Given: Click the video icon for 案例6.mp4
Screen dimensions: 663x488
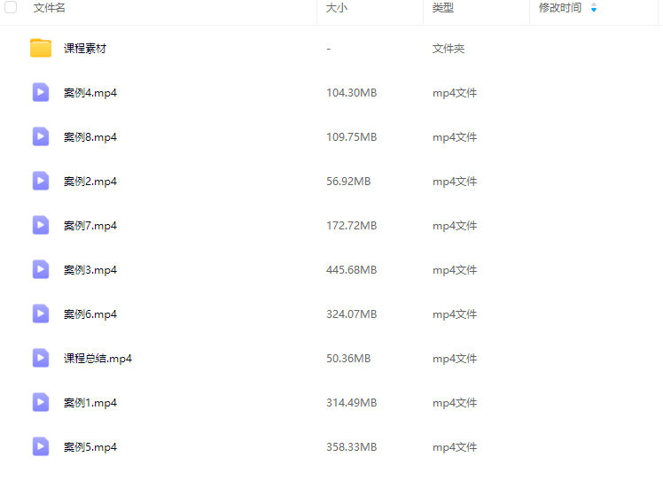Looking at the screenshot, I should tap(41, 314).
